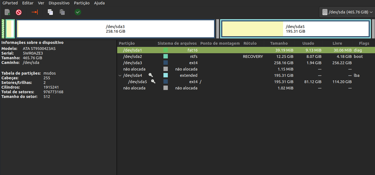Select small ntfs sda2 block in disk map

pos(10,29)
